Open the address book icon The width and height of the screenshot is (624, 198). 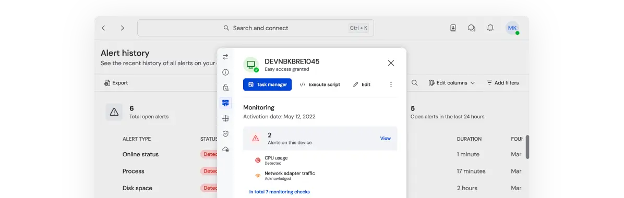453,28
